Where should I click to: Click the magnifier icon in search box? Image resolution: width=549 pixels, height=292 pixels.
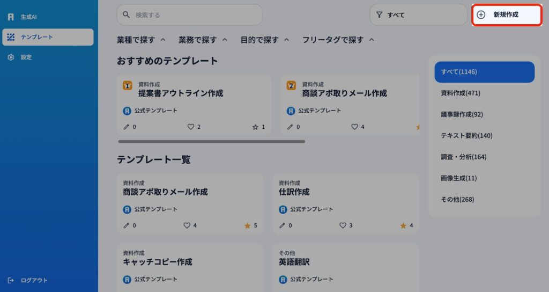tap(127, 15)
